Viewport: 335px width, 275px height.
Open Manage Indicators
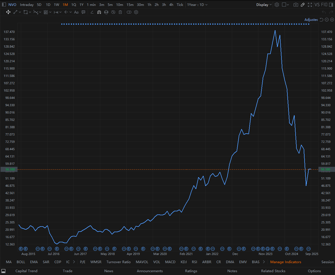(x=286, y=262)
